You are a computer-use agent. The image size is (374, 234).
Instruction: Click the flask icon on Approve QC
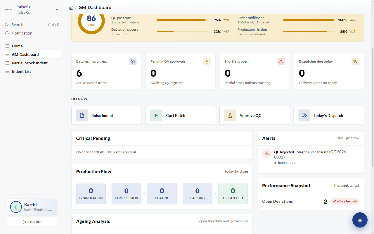230,115
